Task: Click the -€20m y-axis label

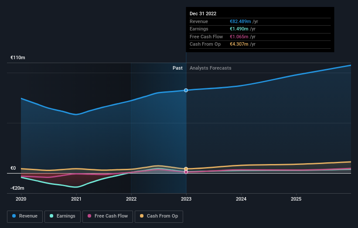Action: (x=17, y=188)
